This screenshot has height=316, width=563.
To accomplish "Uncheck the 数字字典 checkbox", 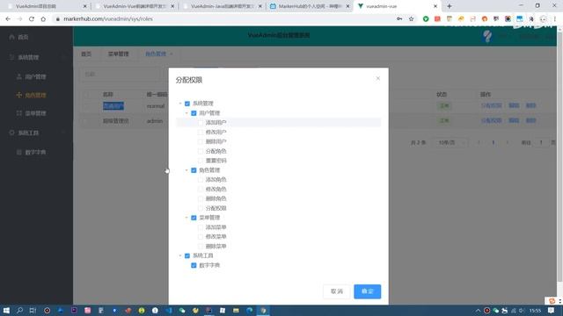I will click(194, 265).
